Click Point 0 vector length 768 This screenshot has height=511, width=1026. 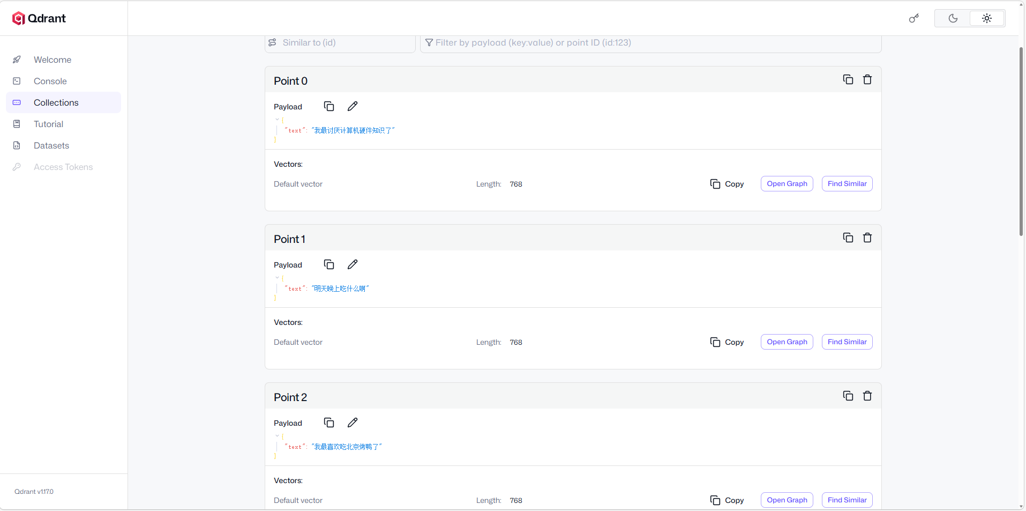(x=516, y=184)
